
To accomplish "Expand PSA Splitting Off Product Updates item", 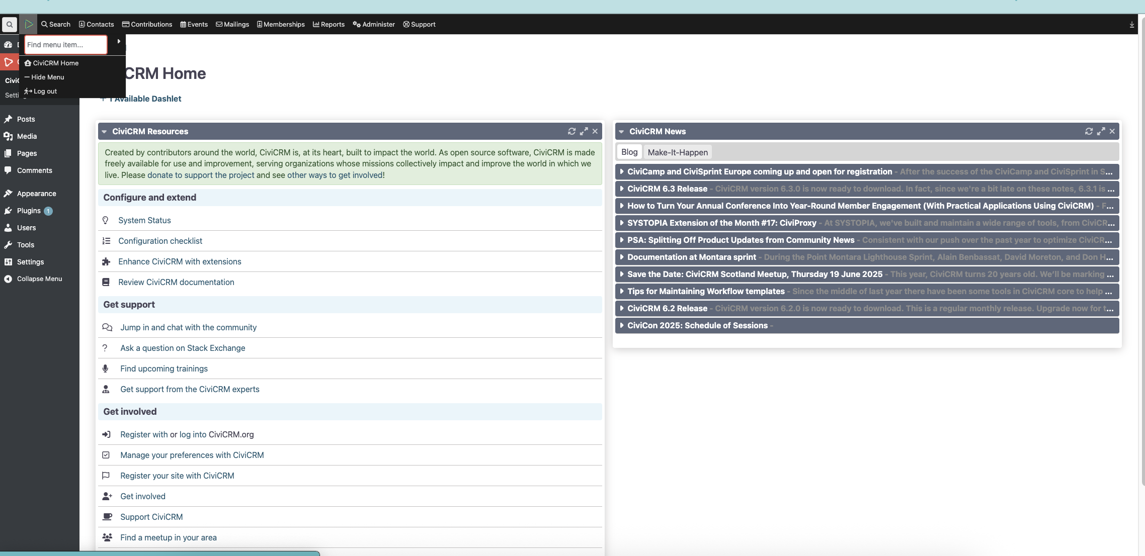I will [x=867, y=240].
